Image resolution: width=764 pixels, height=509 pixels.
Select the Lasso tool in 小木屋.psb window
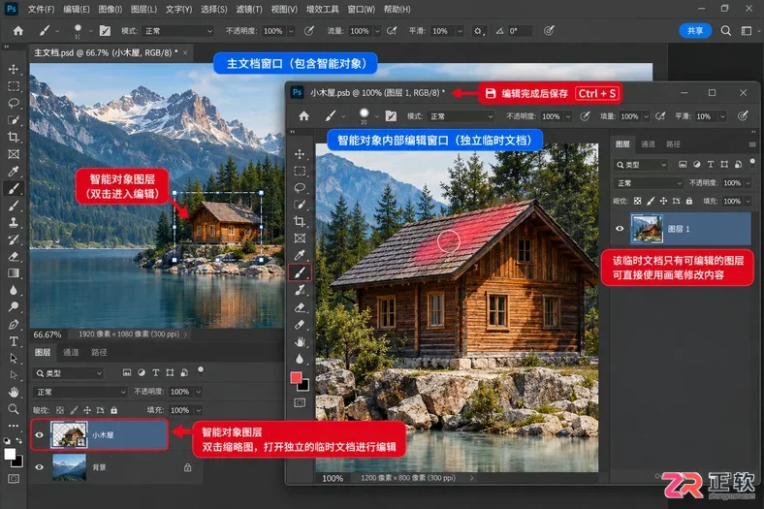coord(300,187)
